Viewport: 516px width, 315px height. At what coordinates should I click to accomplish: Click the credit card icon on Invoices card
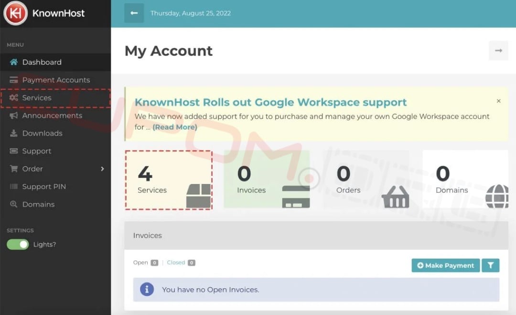pos(296,197)
